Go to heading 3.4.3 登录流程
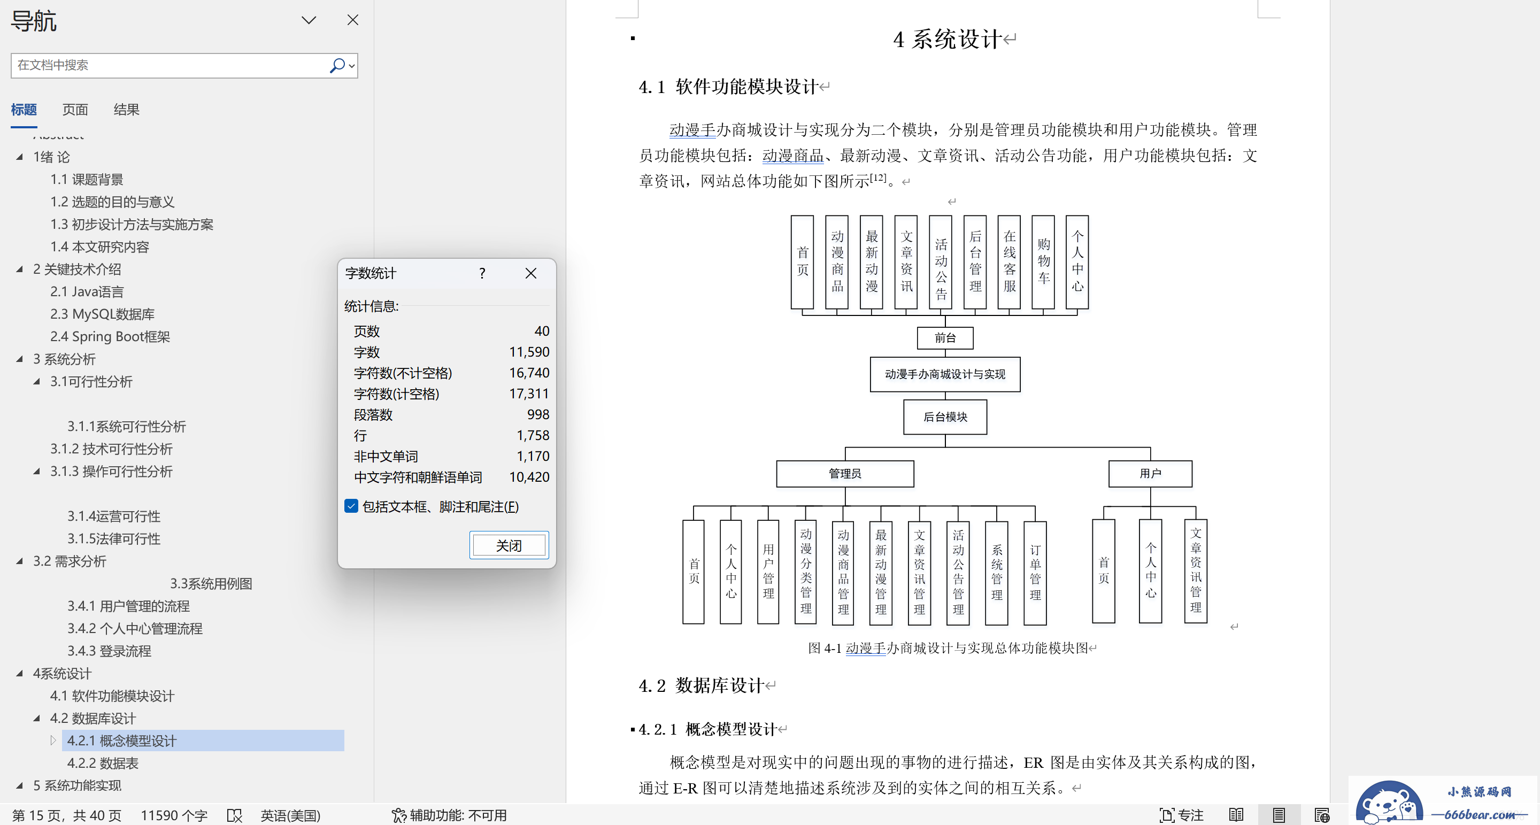The height and width of the screenshot is (825, 1540). 109,651
